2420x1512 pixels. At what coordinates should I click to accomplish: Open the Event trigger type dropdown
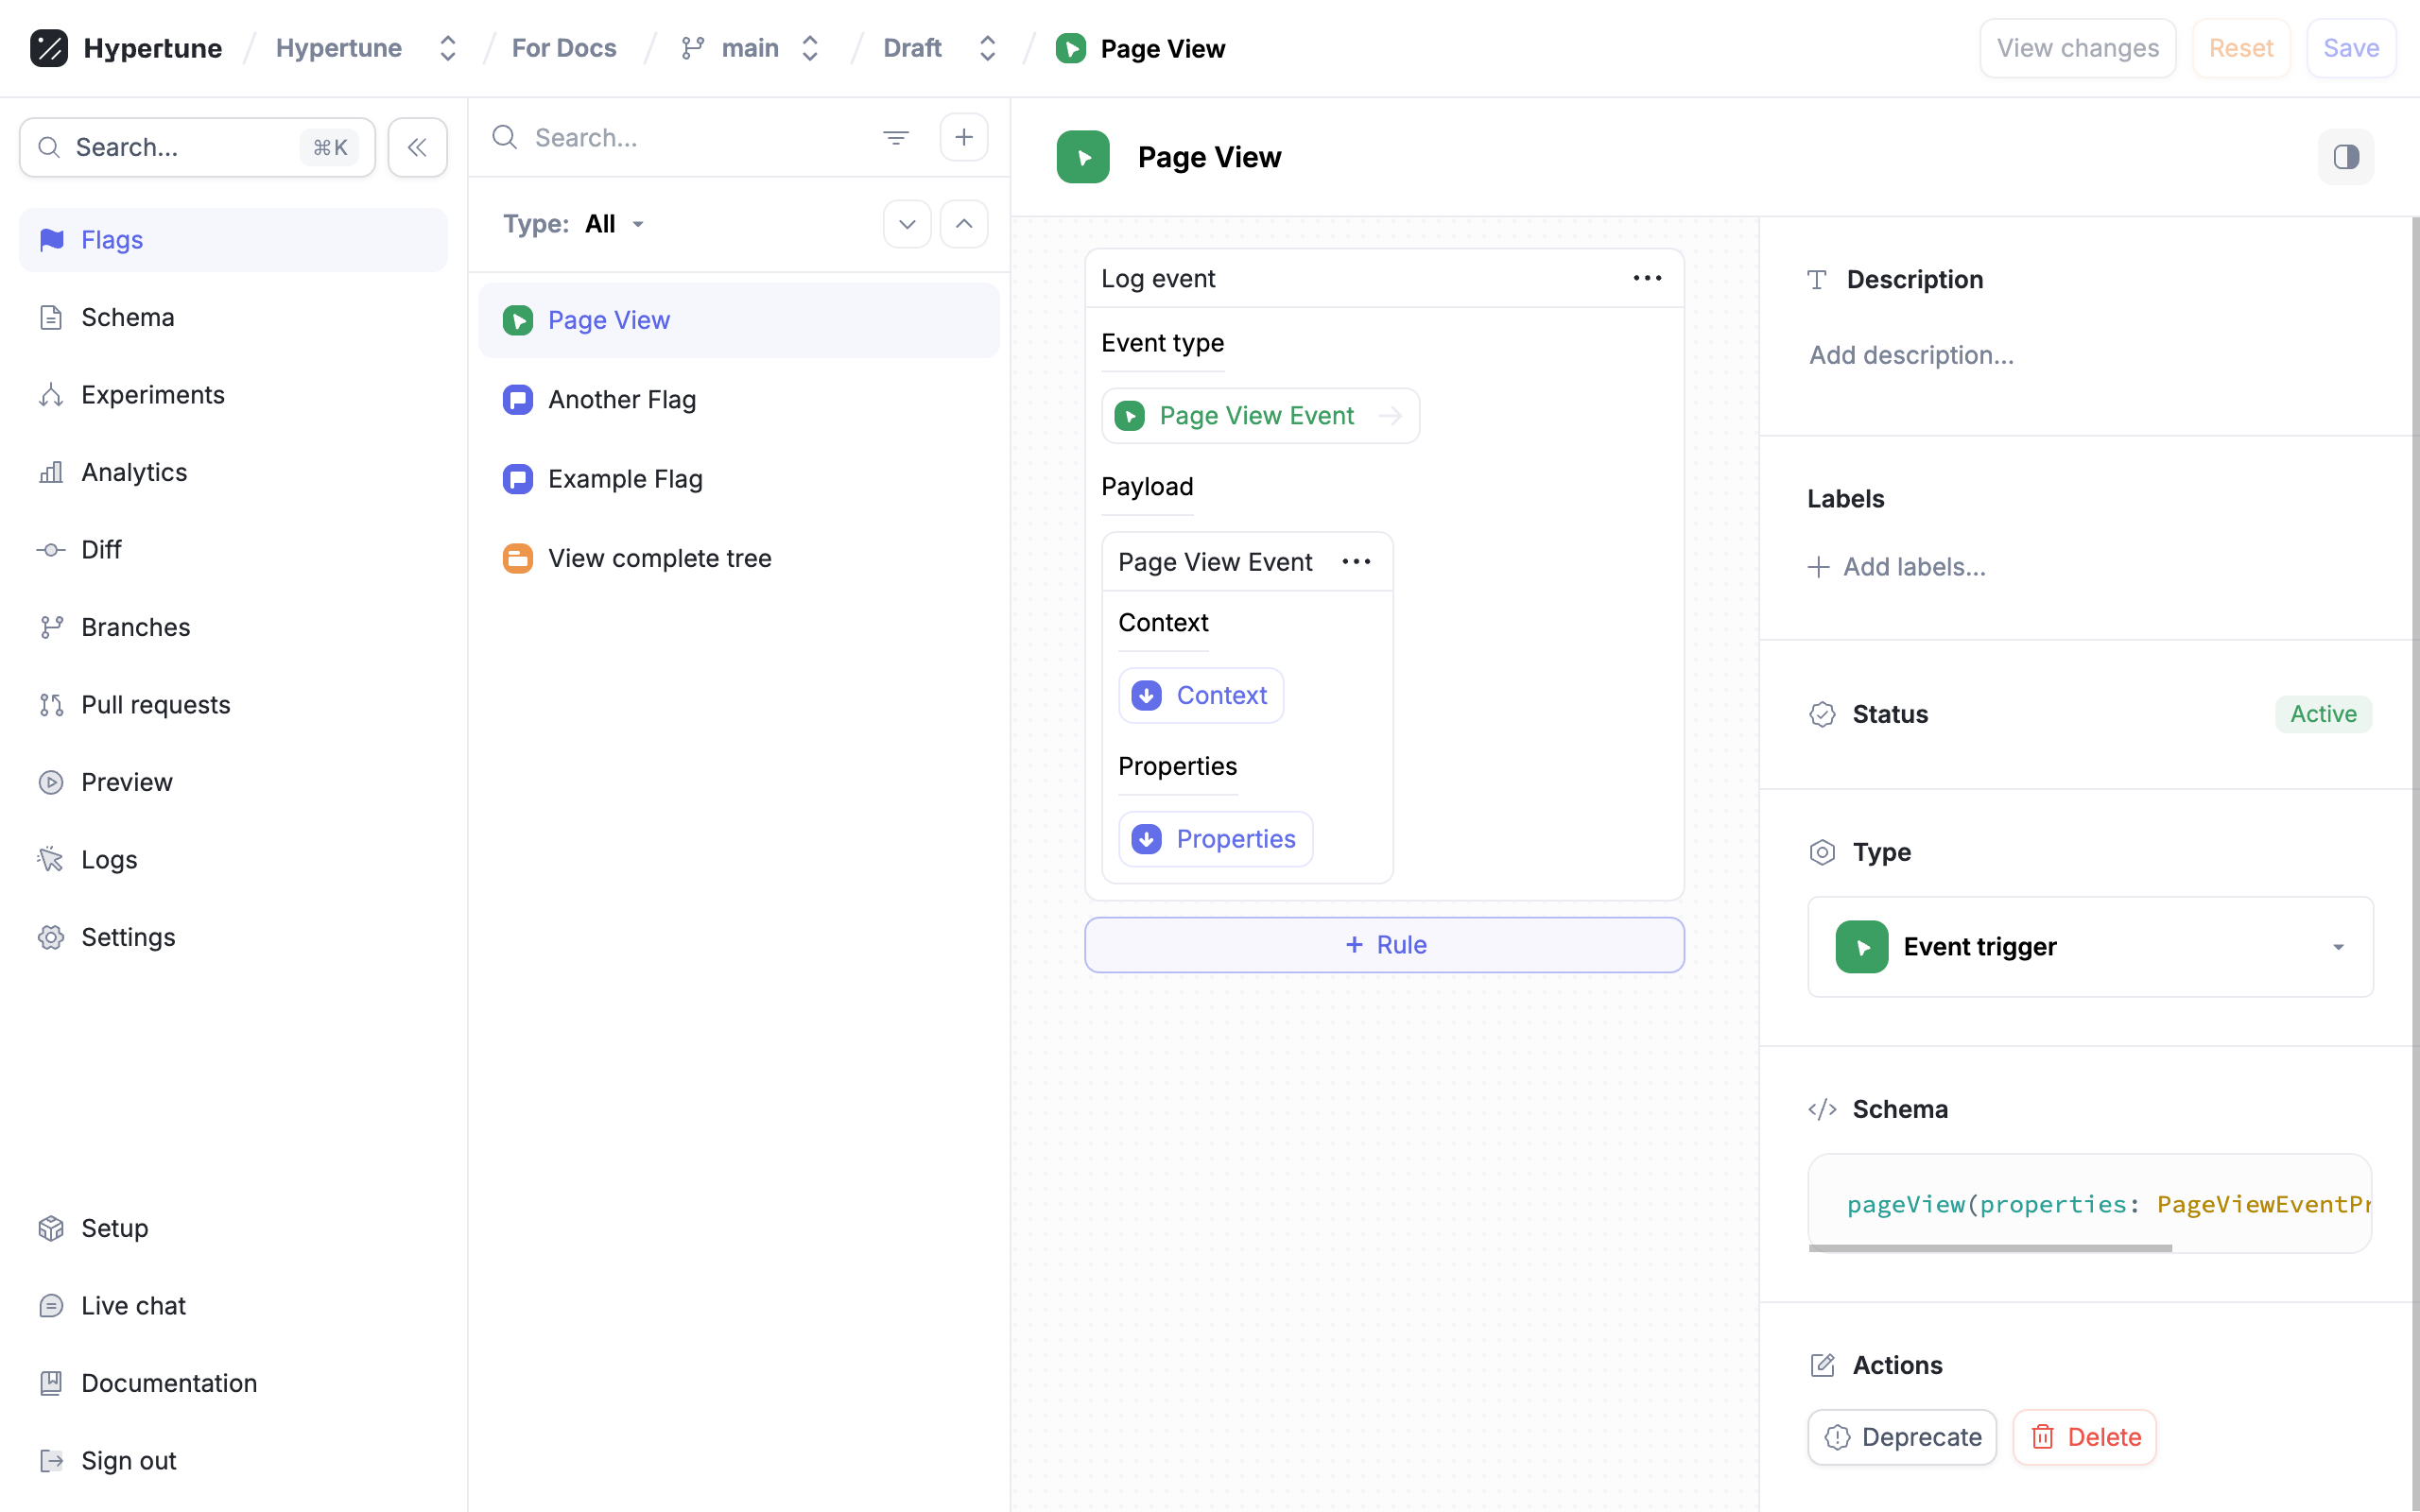[2089, 946]
